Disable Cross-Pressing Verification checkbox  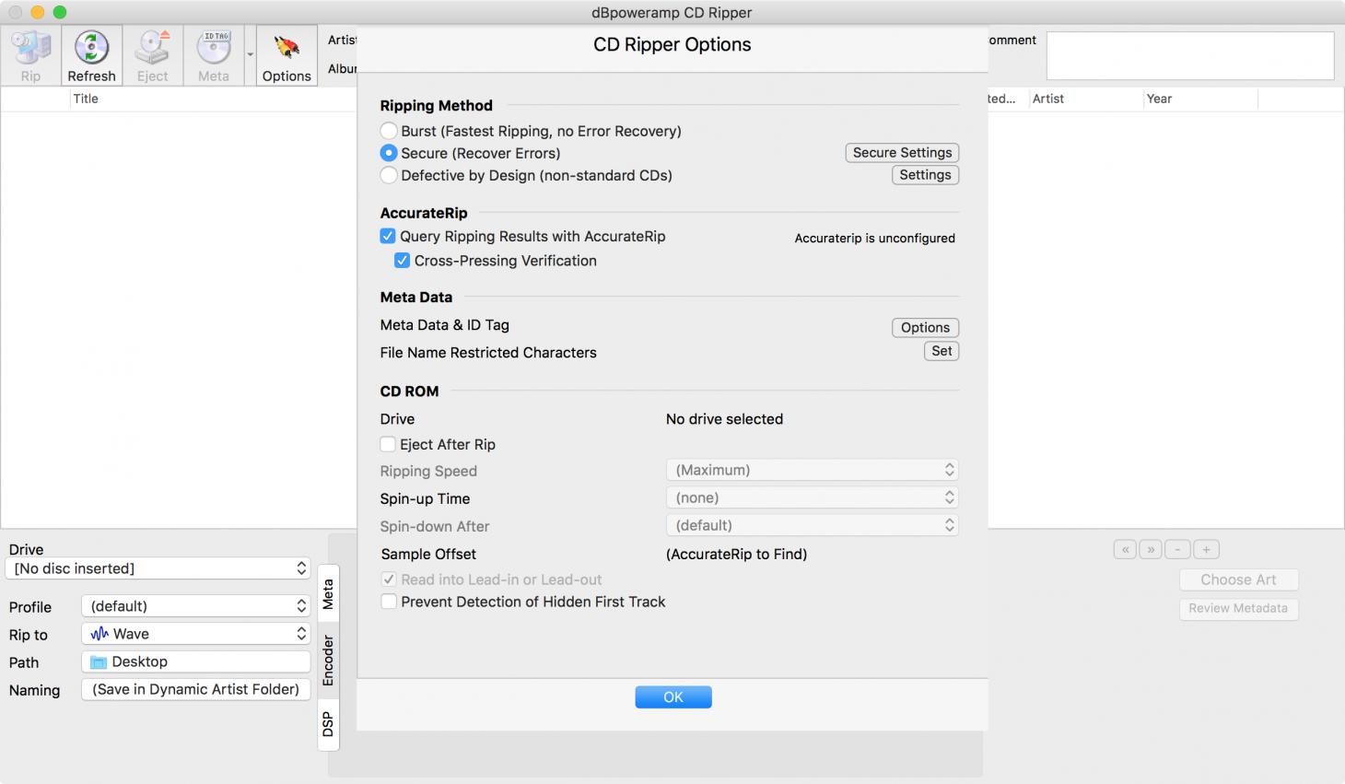click(x=403, y=261)
